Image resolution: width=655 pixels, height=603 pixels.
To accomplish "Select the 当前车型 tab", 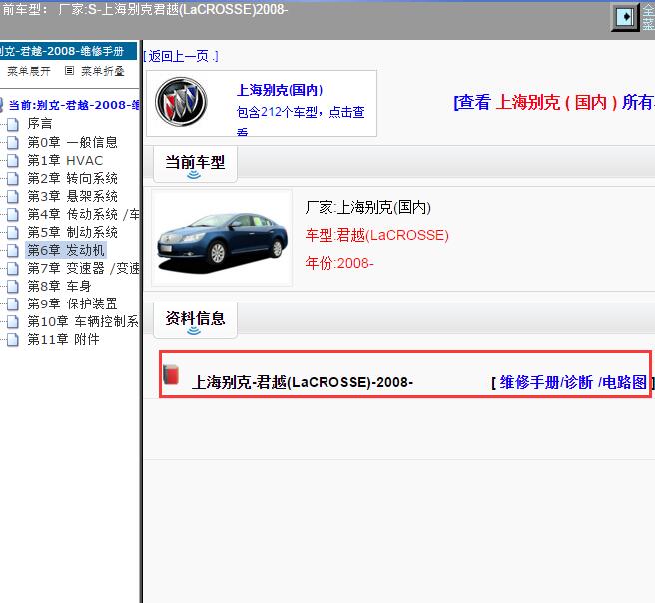I will (x=195, y=164).
